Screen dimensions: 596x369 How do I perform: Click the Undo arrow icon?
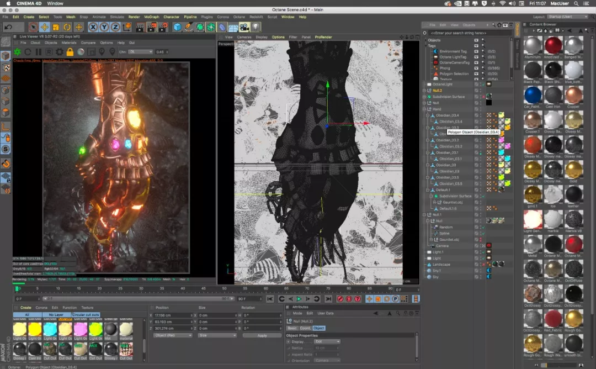[8, 27]
